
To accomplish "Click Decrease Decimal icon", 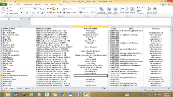I will [x=95, y=12].
